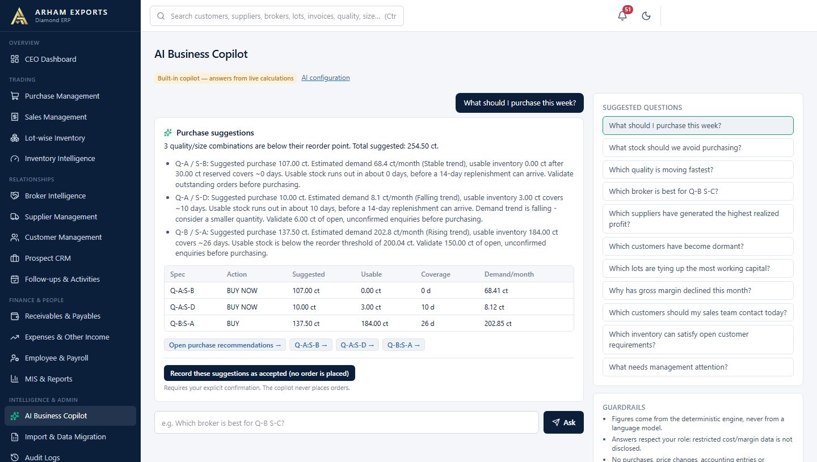Record these suggestions as accepted
This screenshot has width=817, height=462.
[x=260, y=374]
